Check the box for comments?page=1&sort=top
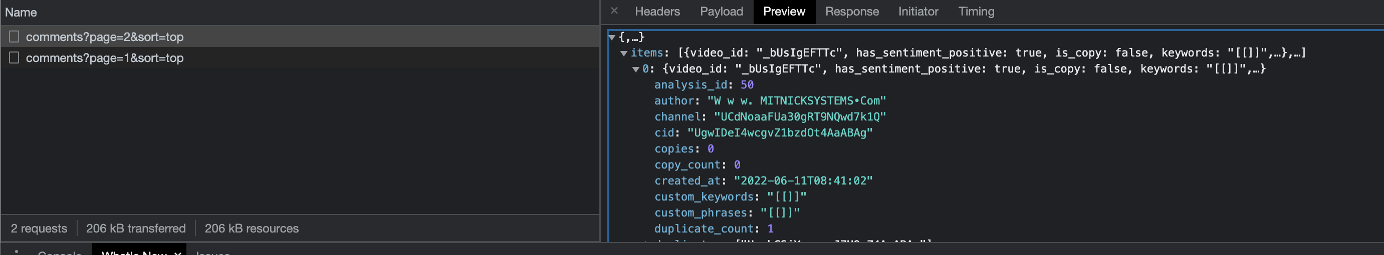 [15, 57]
